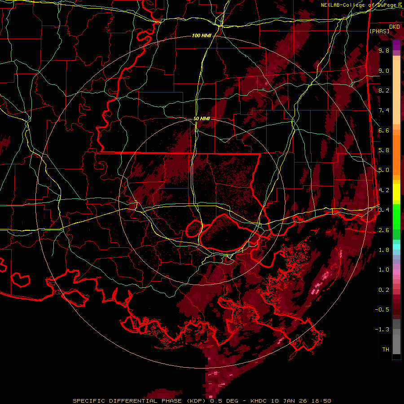Viewport: 404px width, 404px height.
Task: Click the 100 NMI range ring label
Action: pos(202,35)
